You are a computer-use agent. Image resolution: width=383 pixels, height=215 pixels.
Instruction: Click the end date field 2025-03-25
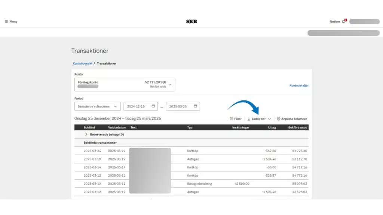click(x=183, y=106)
